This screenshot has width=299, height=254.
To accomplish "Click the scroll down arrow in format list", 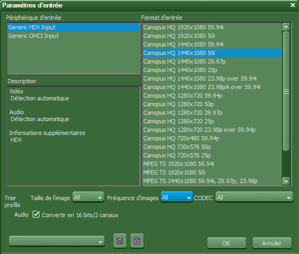I will (x=286, y=181).
